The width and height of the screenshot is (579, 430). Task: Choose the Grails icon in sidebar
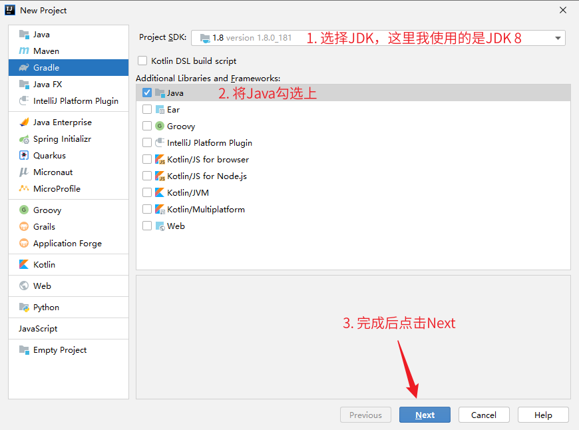[x=24, y=227]
